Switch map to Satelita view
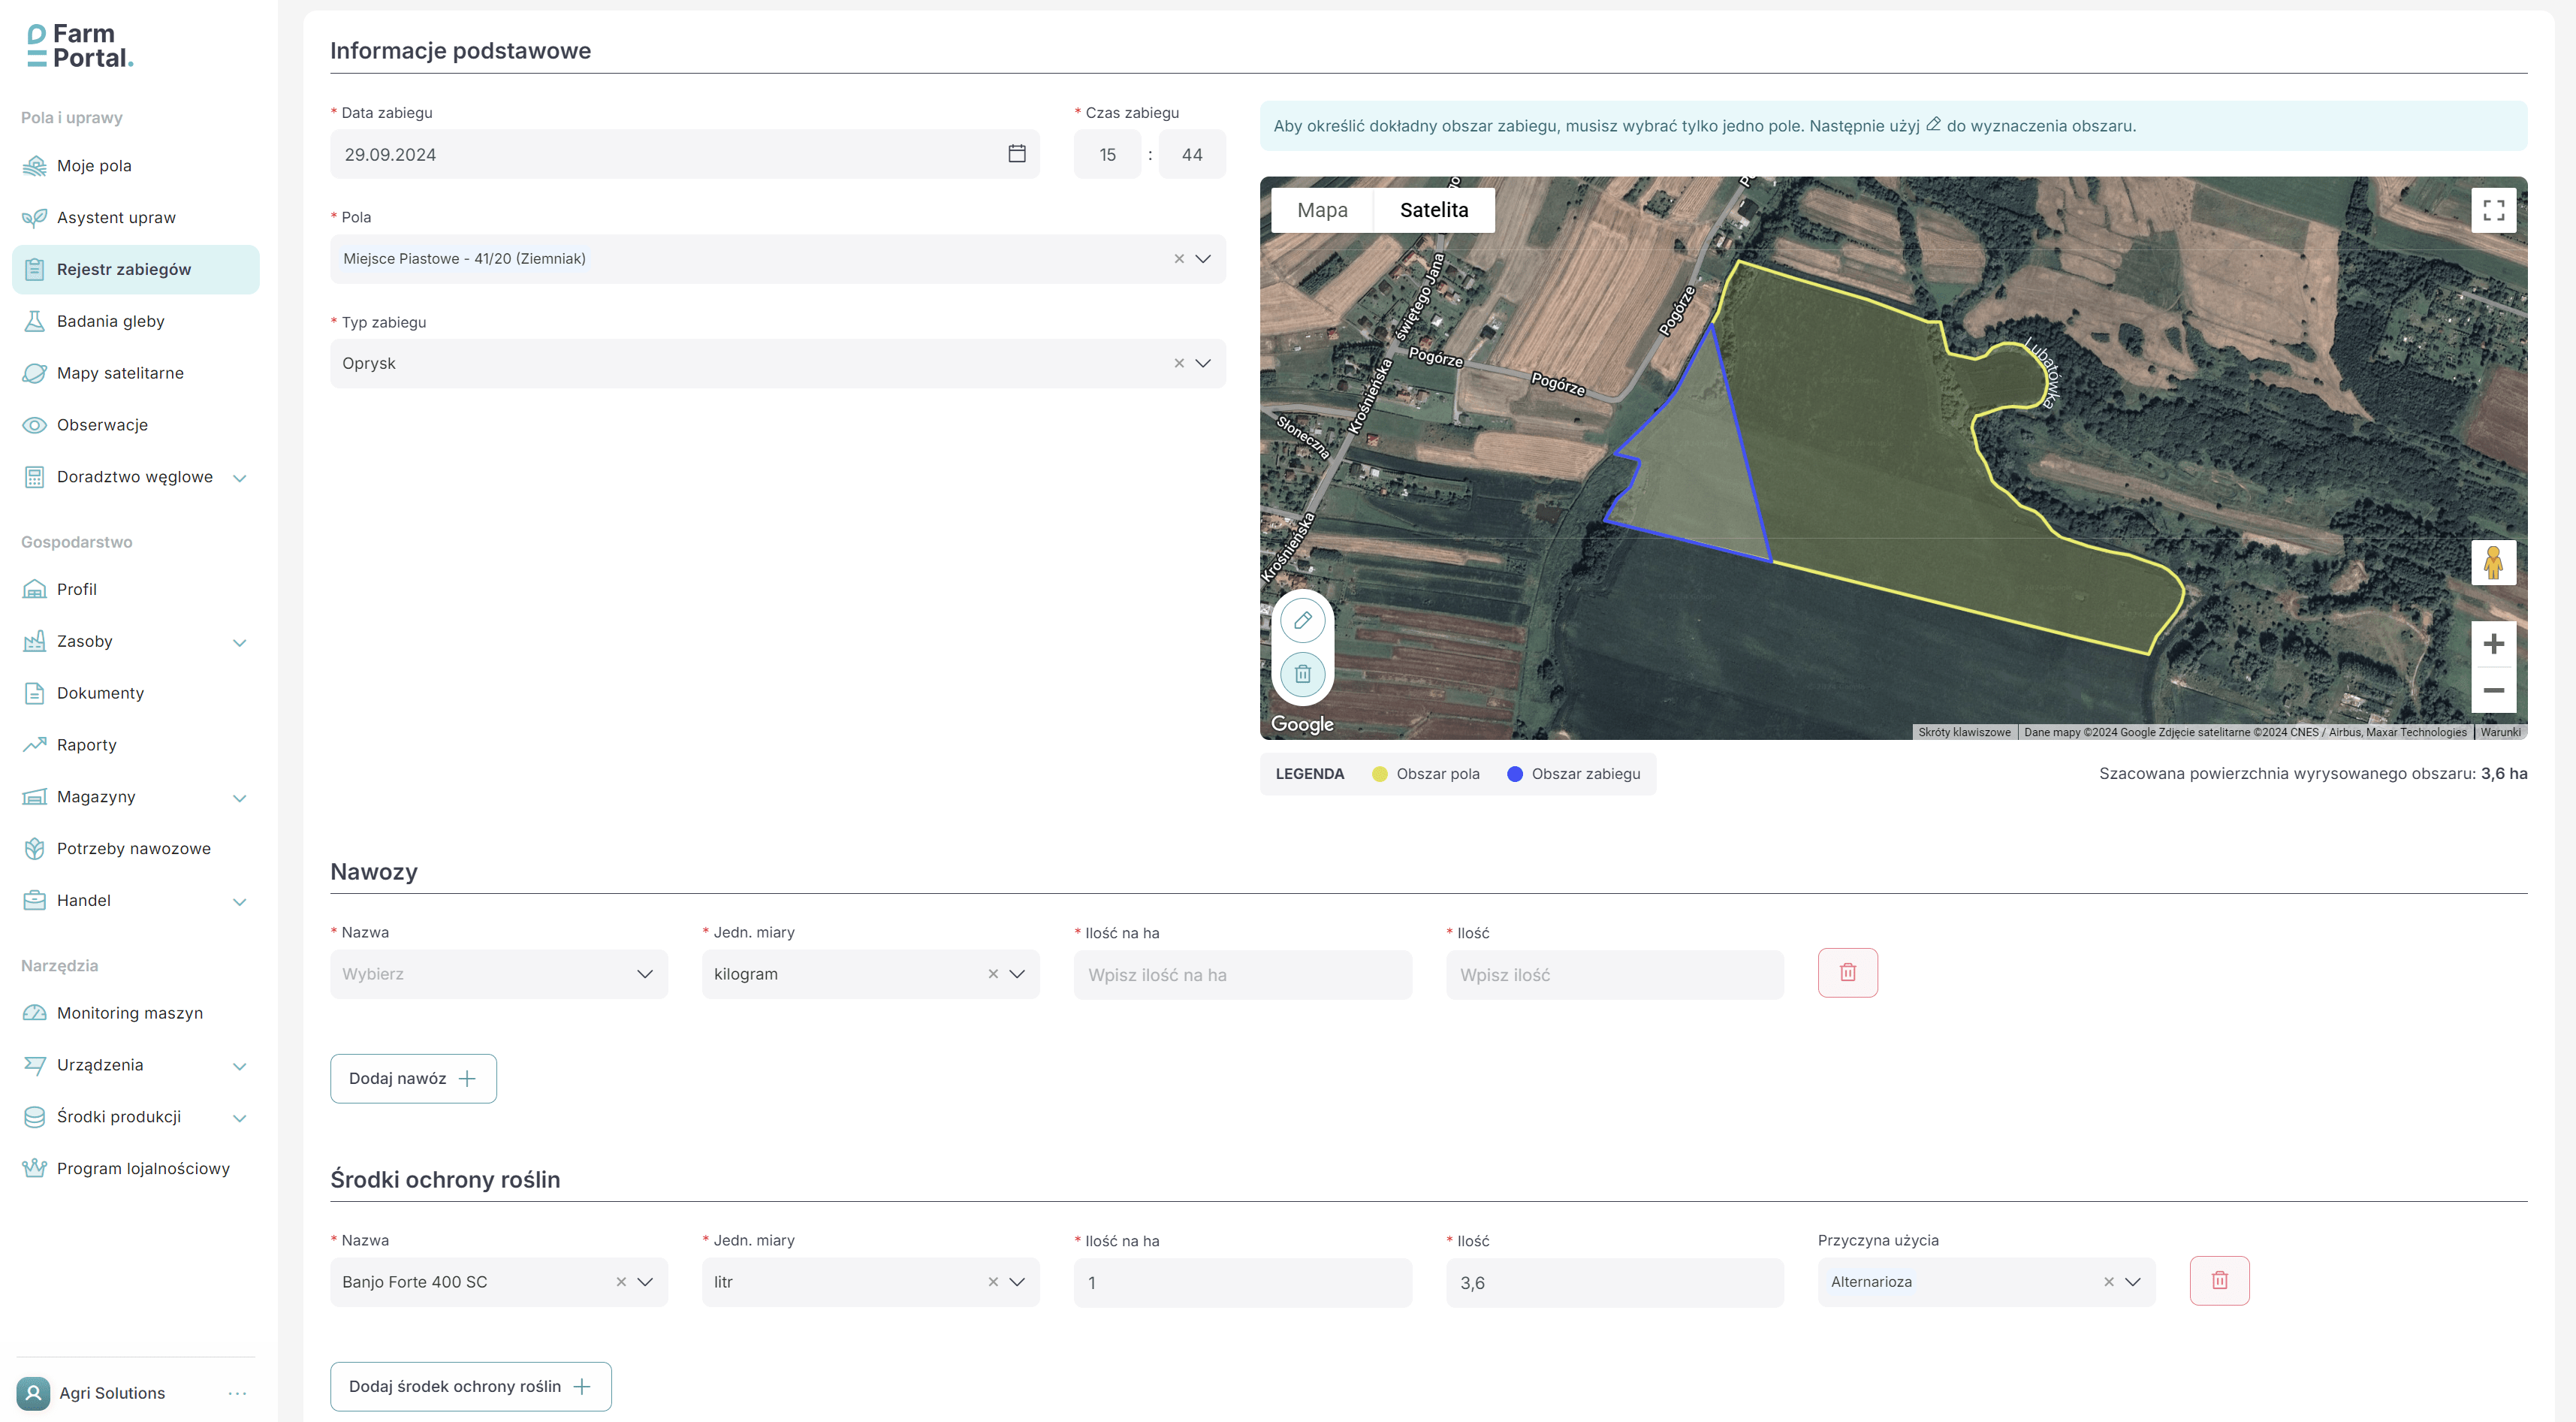The image size is (2576, 1422). [x=1434, y=210]
